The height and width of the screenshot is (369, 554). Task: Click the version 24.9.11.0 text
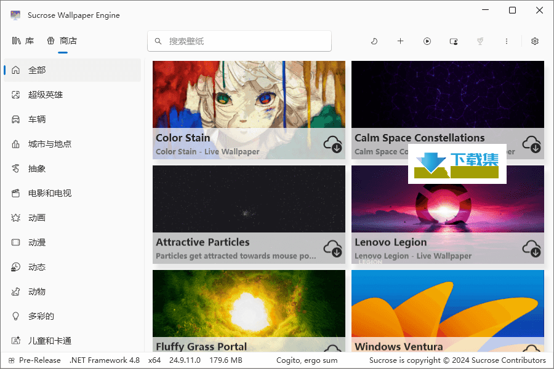[185, 360]
